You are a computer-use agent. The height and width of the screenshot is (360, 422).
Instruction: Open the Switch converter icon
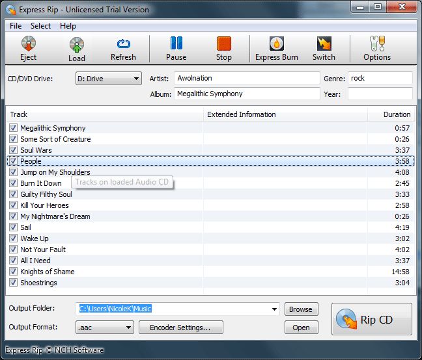tap(324, 45)
